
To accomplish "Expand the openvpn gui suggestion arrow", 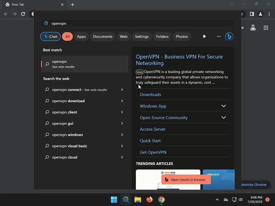I will 122,123.
